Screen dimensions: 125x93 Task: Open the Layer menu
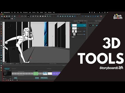(30, 12)
